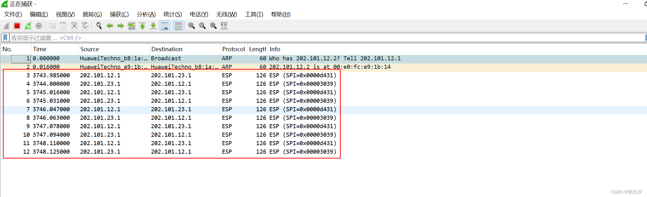This screenshot has height=197, width=647.
Task: Click the reload capture file icon
Action: (85, 26)
